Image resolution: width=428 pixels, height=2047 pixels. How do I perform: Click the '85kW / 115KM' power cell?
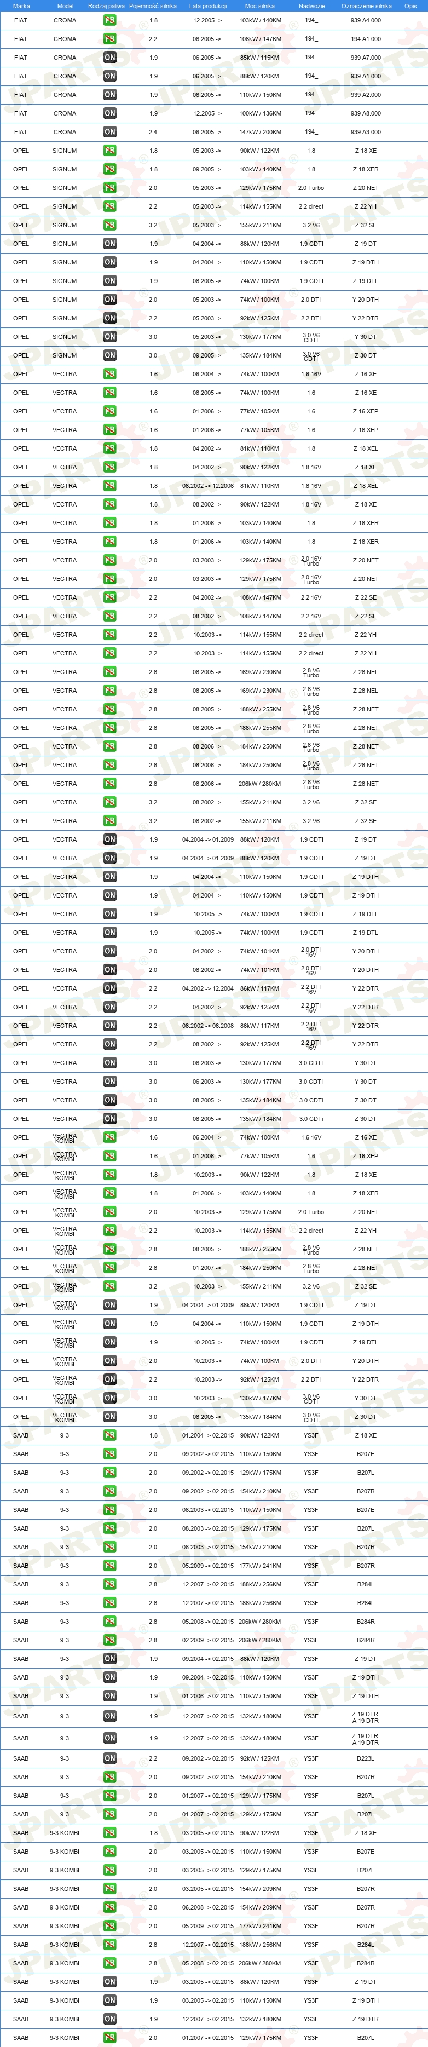click(x=259, y=58)
